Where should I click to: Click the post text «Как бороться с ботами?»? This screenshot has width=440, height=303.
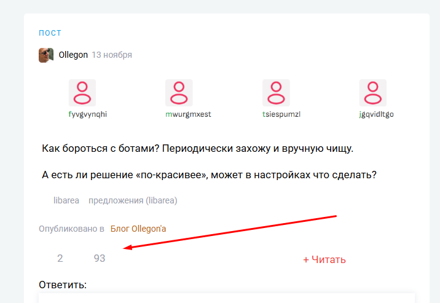[x=197, y=149]
